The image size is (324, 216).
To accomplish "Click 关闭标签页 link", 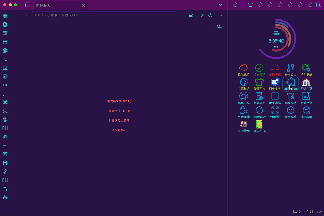I will [x=119, y=130].
